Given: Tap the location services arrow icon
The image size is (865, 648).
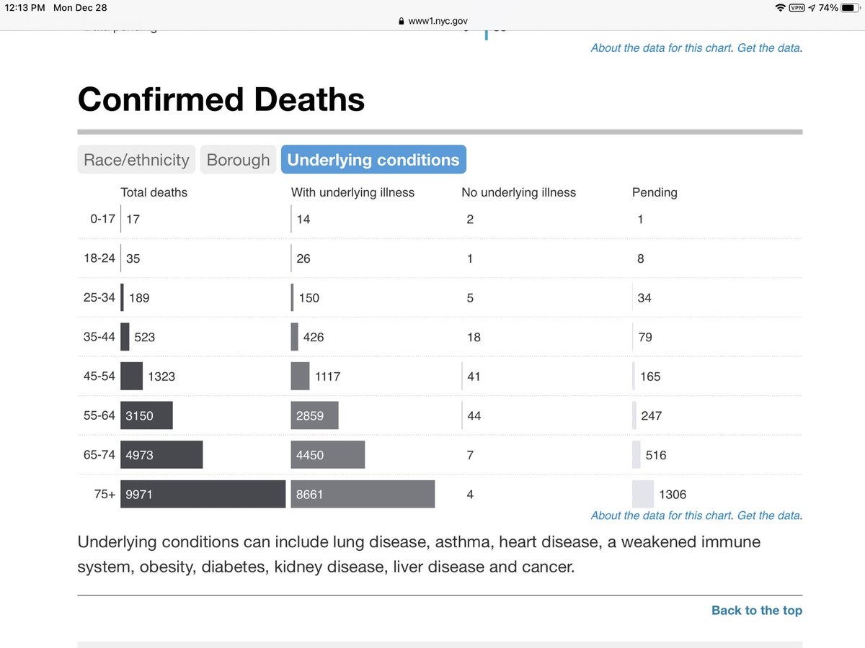Looking at the screenshot, I should coord(812,8).
